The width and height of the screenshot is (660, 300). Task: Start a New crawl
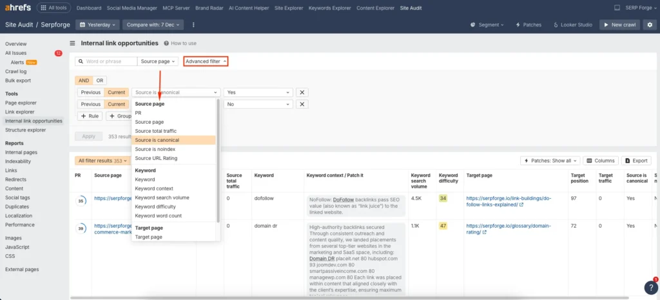[619, 25]
